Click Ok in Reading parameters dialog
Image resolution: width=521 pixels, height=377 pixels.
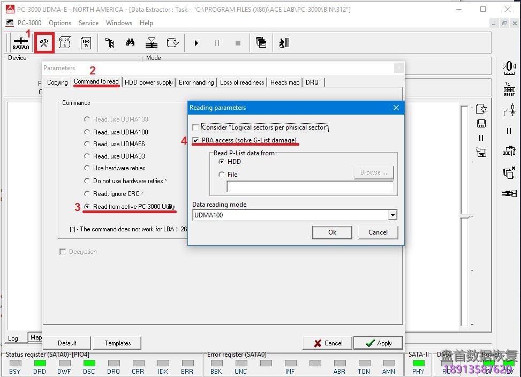pyautogui.click(x=332, y=232)
